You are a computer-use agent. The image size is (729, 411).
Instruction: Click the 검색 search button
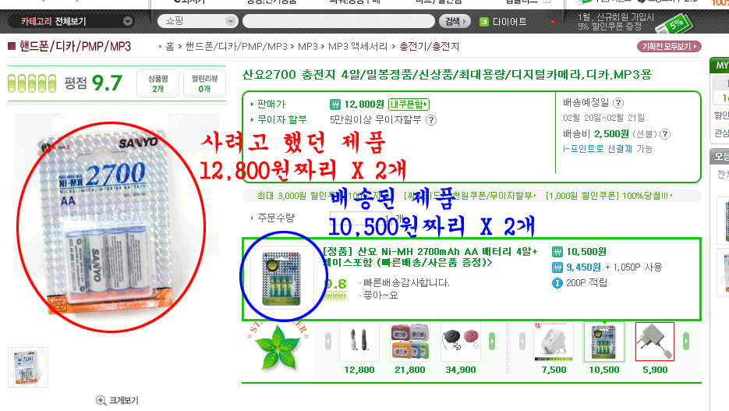tap(455, 21)
